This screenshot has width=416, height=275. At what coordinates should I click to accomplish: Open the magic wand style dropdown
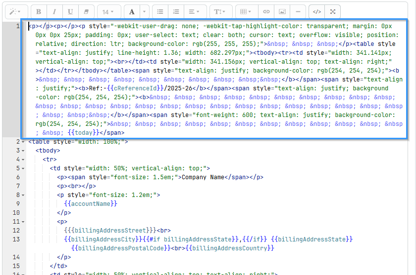coord(15,11)
